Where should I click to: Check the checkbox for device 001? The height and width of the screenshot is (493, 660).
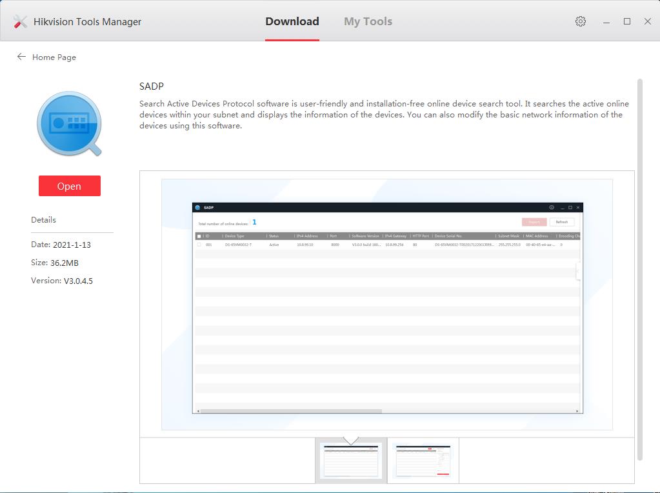pos(198,245)
